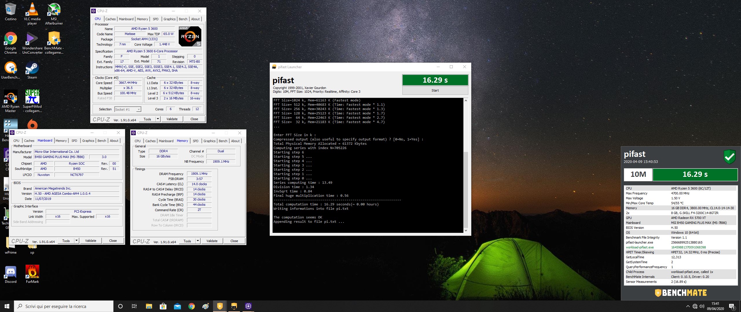
Task: Open Microsoft Store taskbar icon
Action: pos(163,306)
